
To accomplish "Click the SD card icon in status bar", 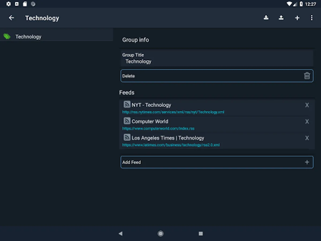I will (25, 4).
